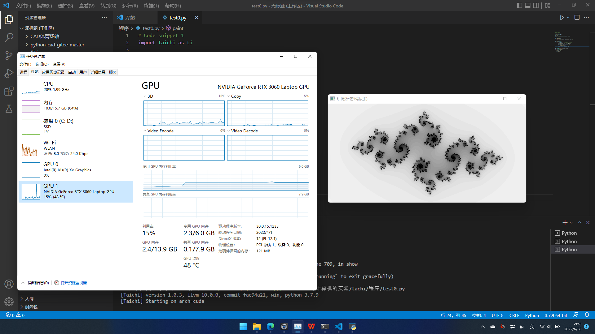Open Extensions view icon
The image size is (595, 334).
(x=9, y=91)
